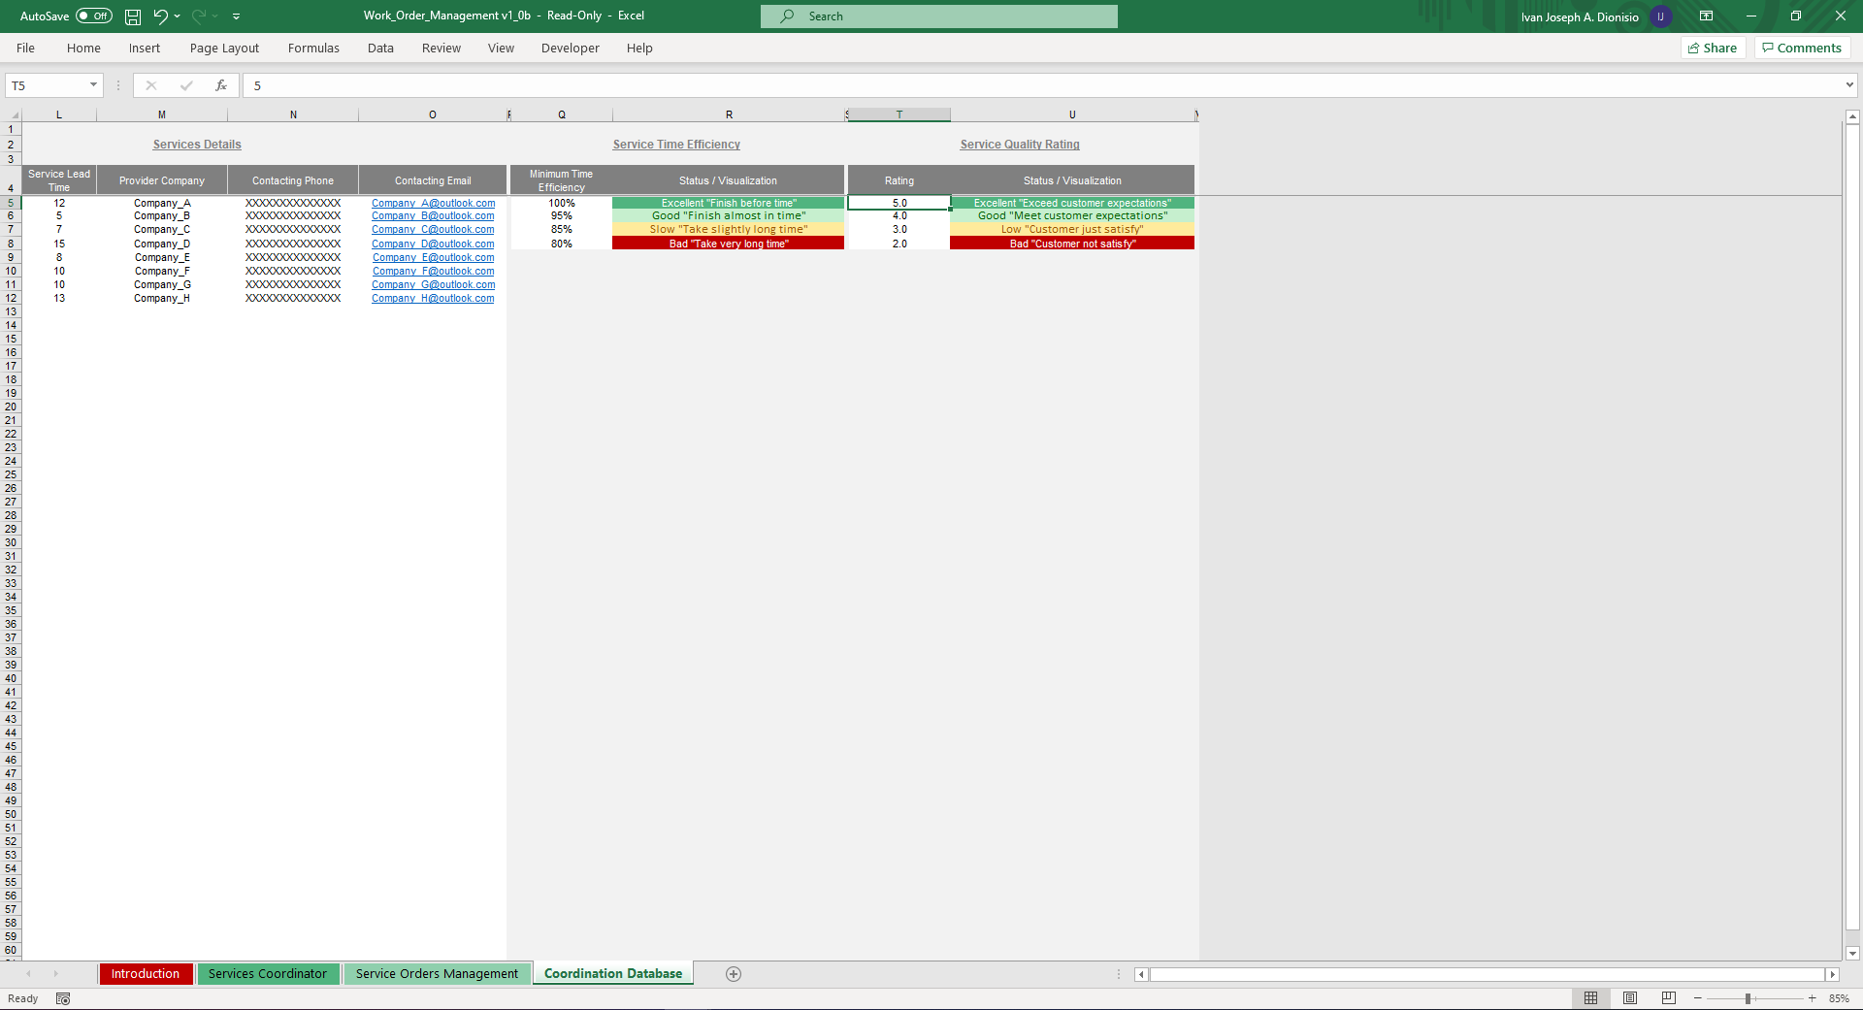Select the Coordination Database sheet tab
This screenshot has height=1010, width=1863.
pyautogui.click(x=613, y=973)
